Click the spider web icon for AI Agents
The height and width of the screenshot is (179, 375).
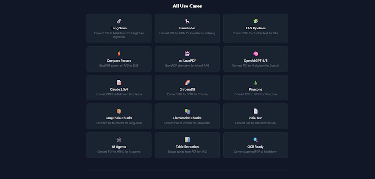(119, 140)
